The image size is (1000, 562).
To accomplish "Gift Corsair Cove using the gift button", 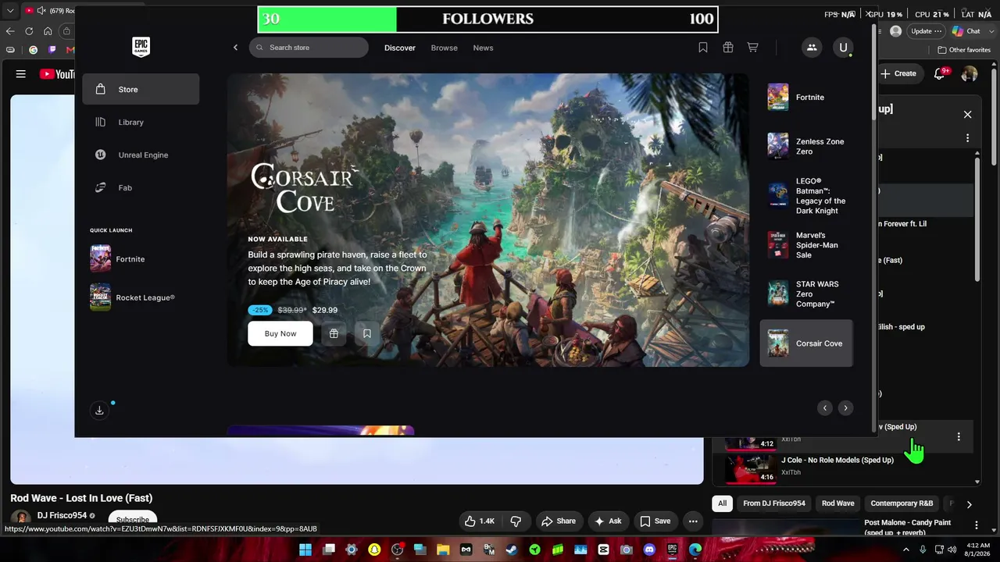I will [x=334, y=333].
